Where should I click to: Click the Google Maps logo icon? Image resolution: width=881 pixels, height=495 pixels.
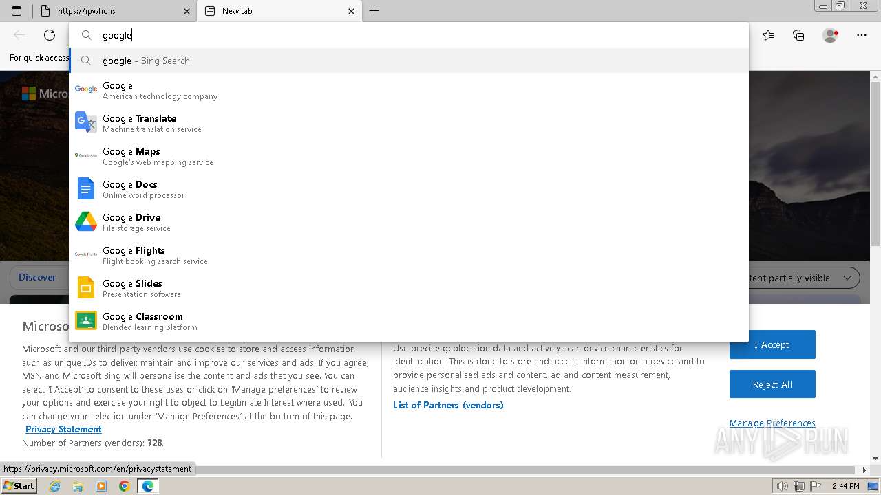[86, 155]
